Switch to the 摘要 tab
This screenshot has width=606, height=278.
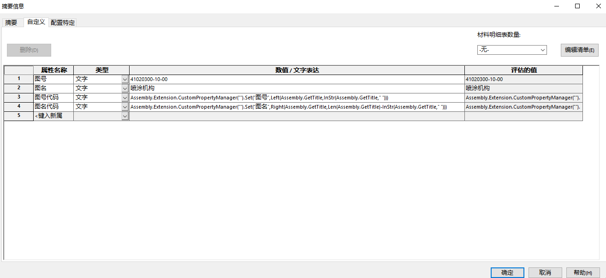11,23
